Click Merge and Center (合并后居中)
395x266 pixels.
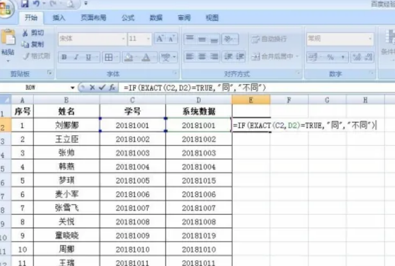tap(273, 56)
